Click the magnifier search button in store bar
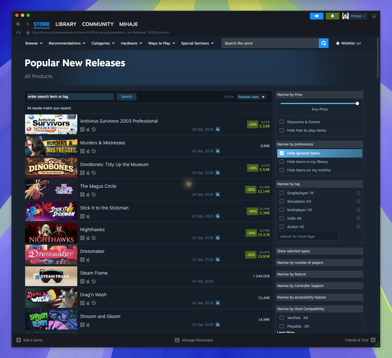 pyautogui.click(x=324, y=43)
